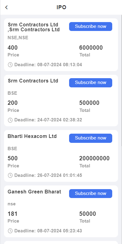
Task: Click the page scrollbar on the right edge
Action: tap(121, 81)
